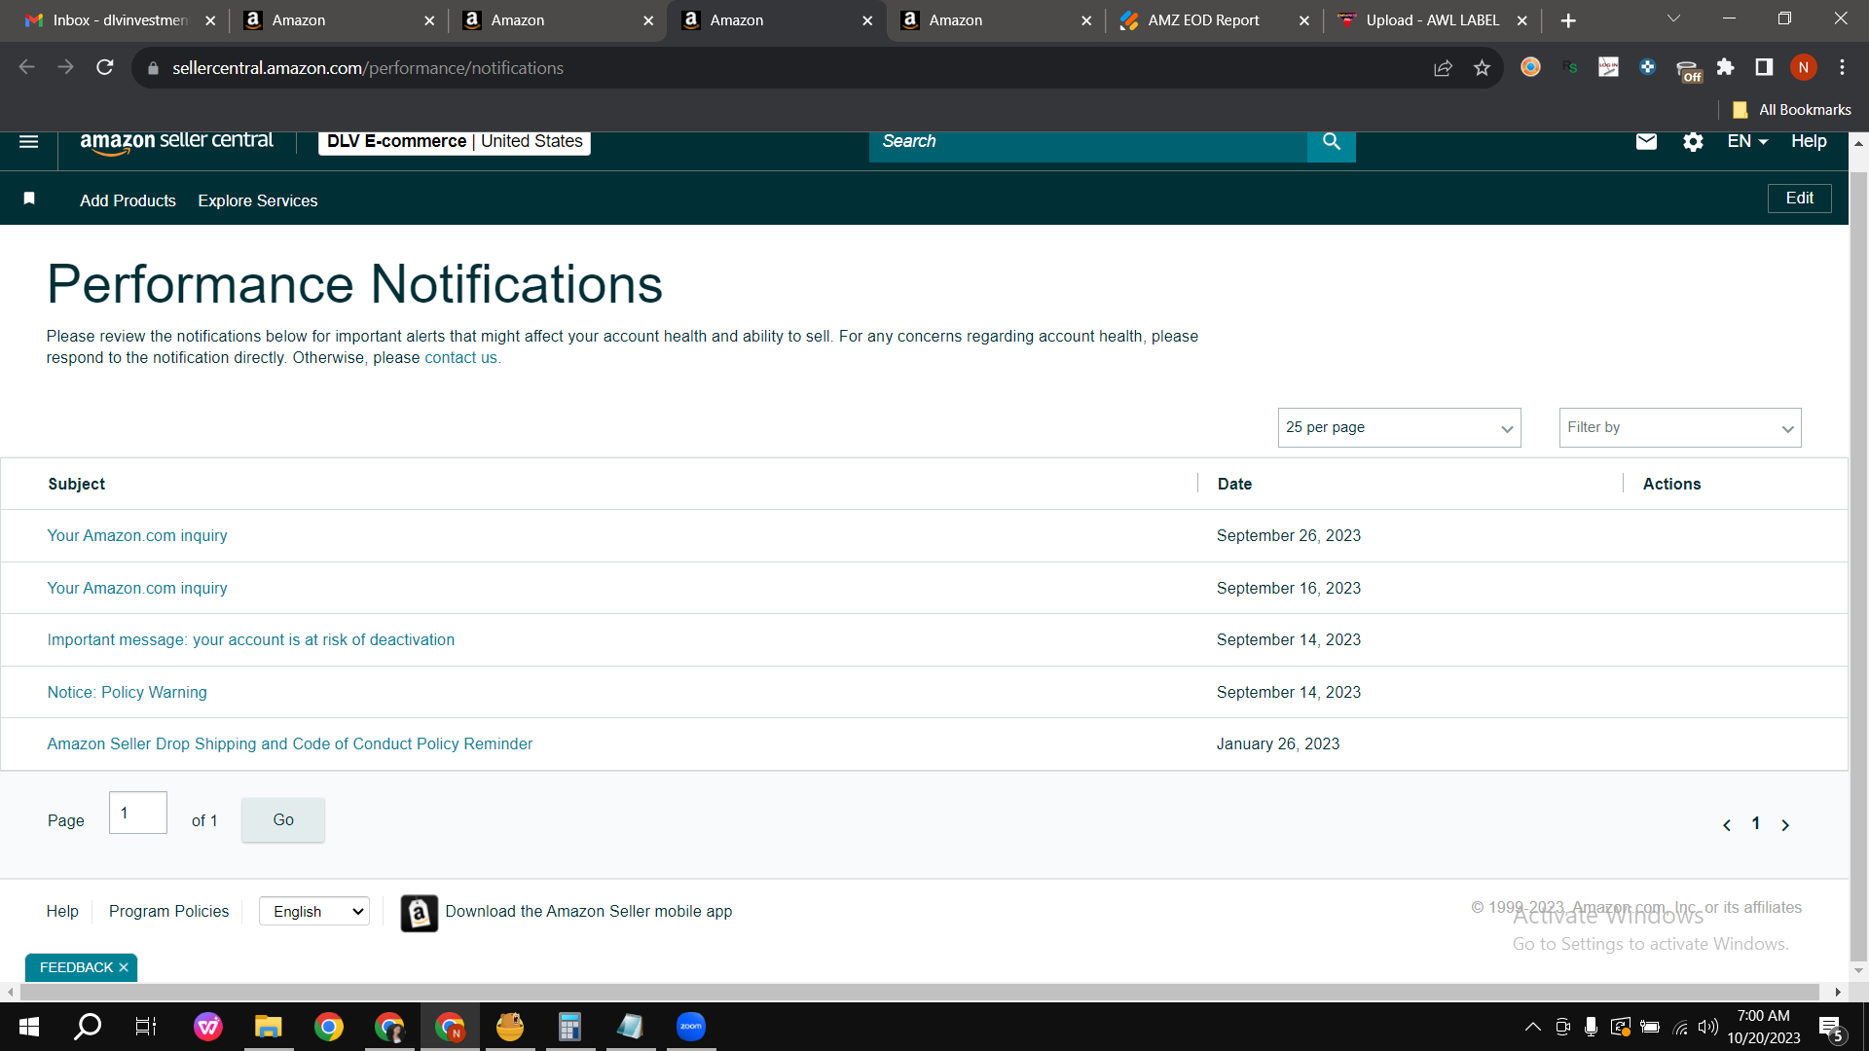Switch to the Inbox Gmail tab
Screen dimensions: 1869x1051
120,20
